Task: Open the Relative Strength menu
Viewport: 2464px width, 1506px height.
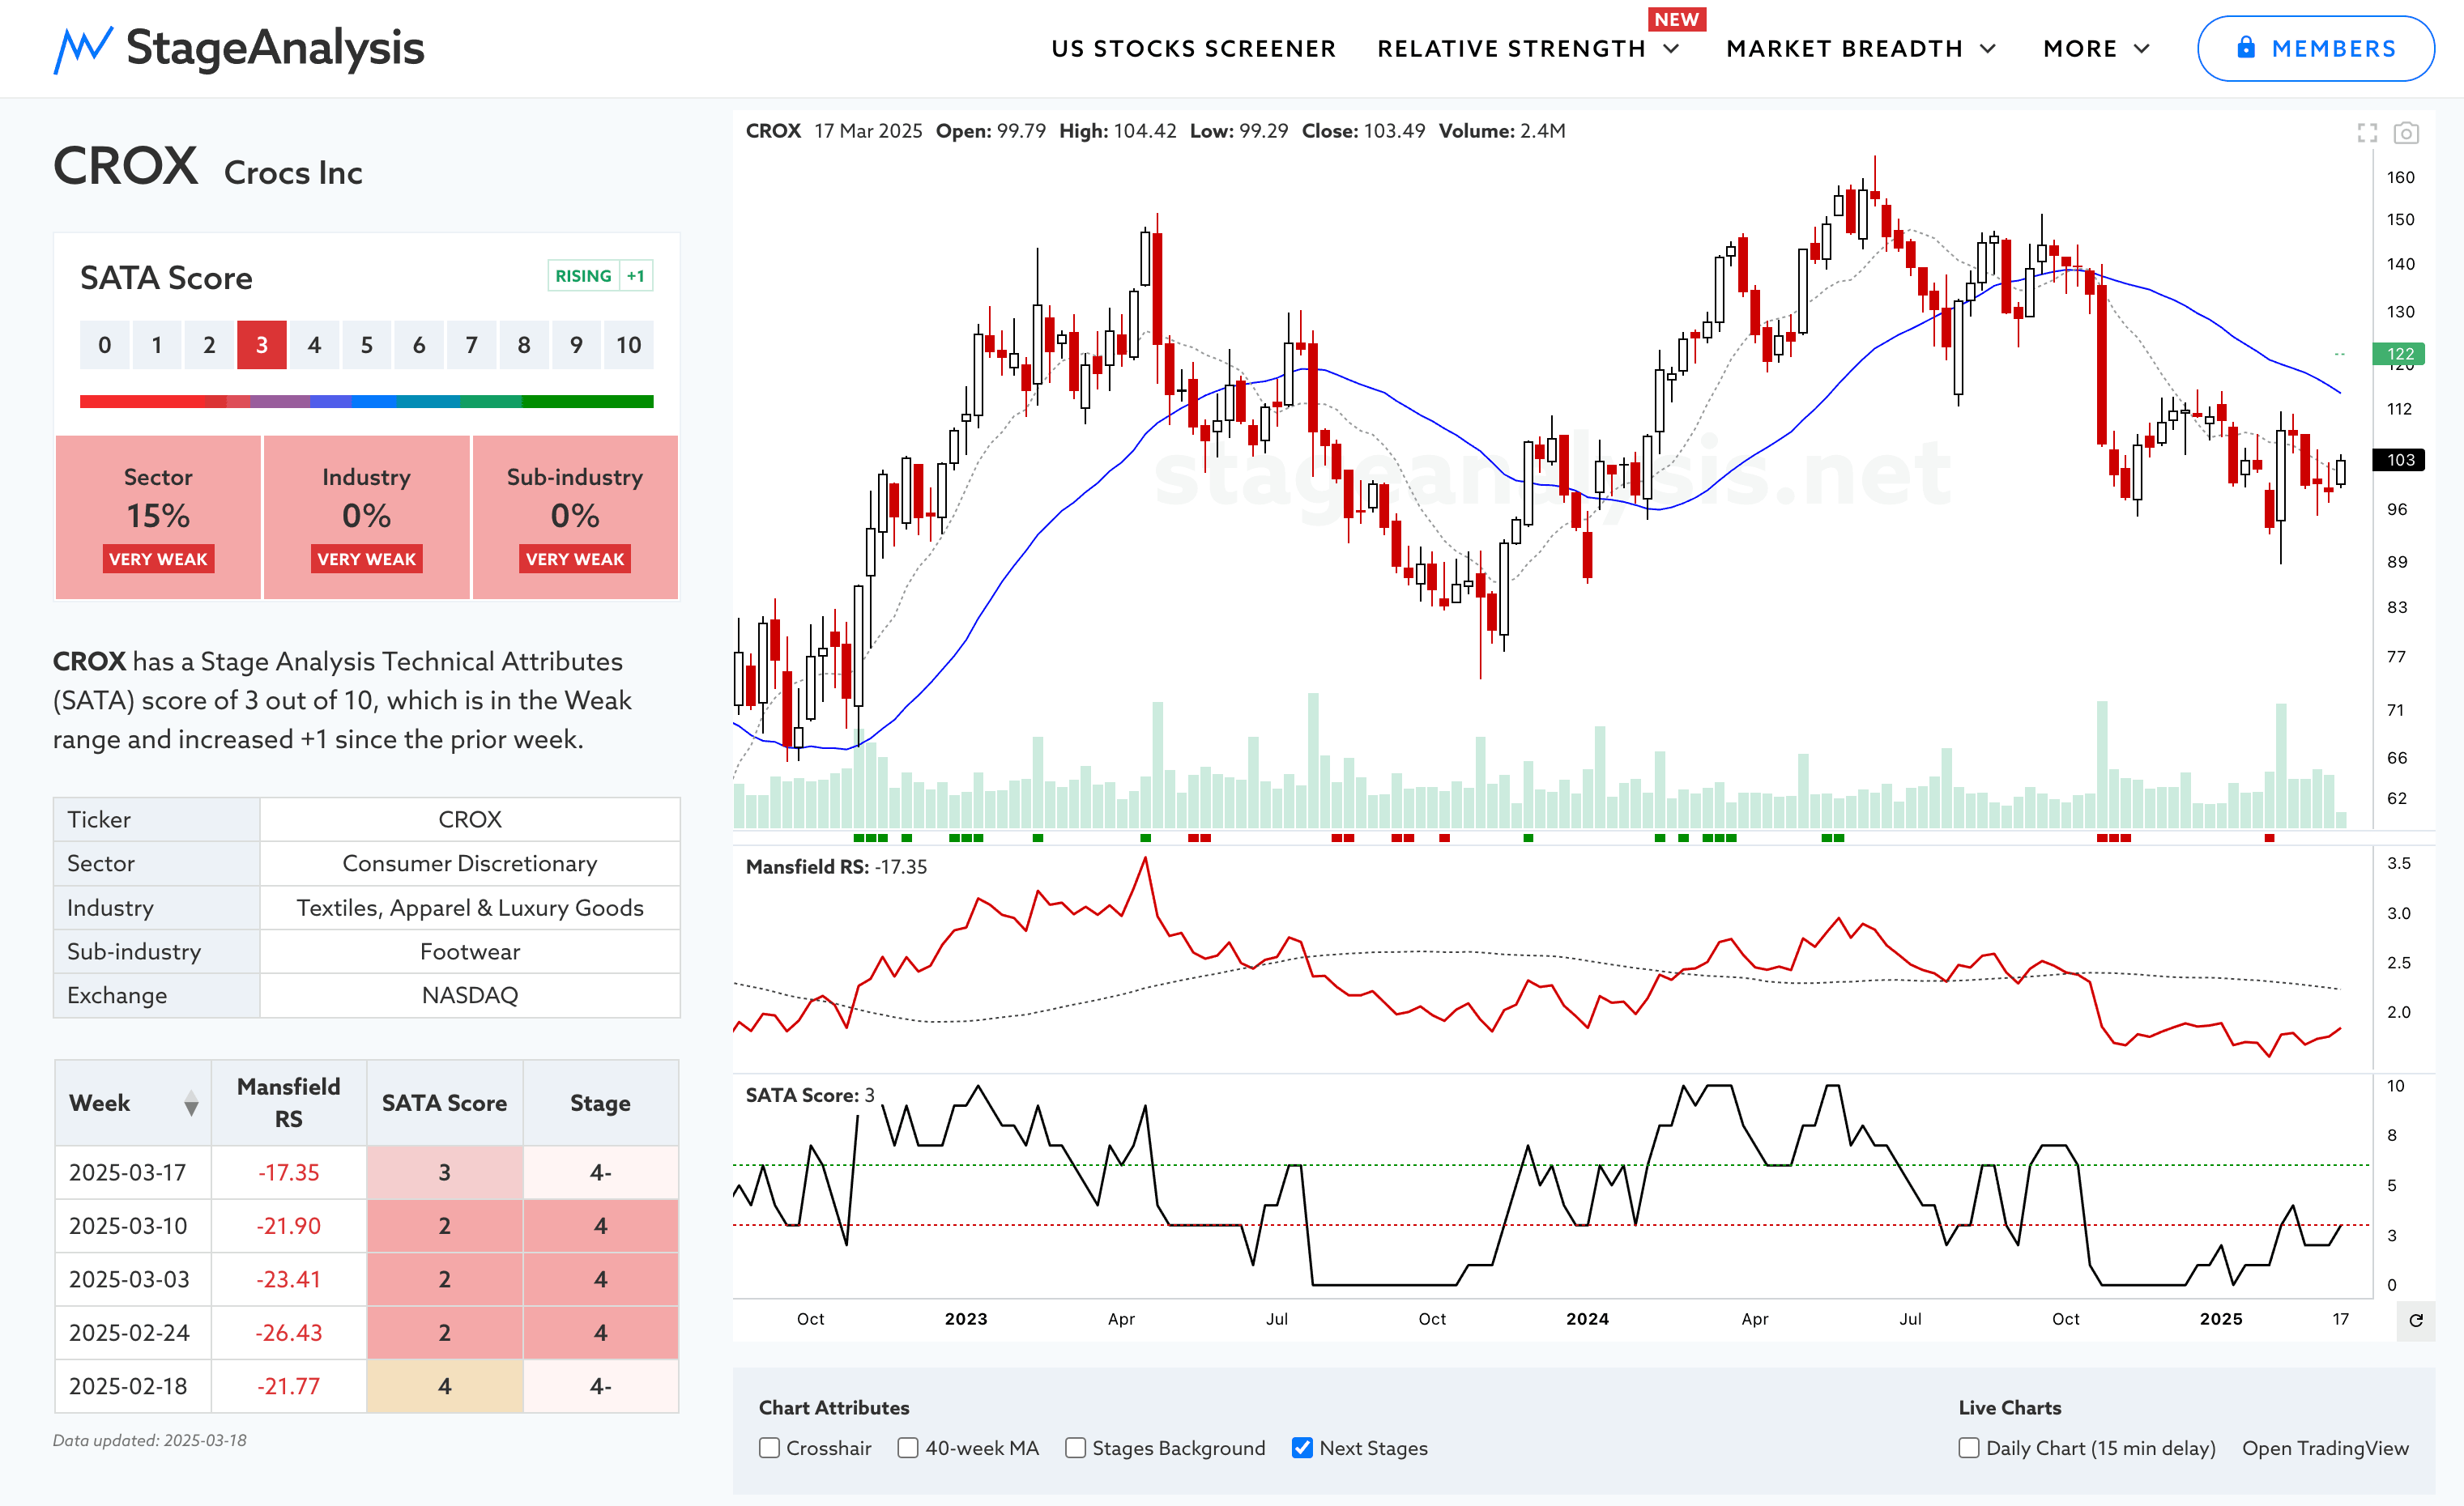Action: point(1511,49)
